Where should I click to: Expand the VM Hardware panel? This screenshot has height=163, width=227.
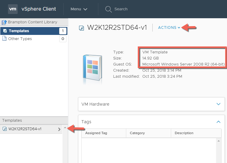point(219,104)
